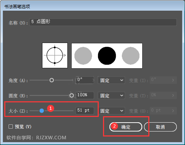Click the angle 变量 (I) field
The height and width of the screenshot is (145, 185).
[163, 80]
